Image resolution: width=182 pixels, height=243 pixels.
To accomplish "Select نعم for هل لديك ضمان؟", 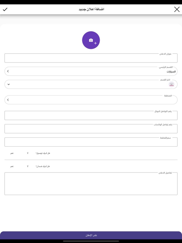I will pyautogui.click(x=12, y=166).
